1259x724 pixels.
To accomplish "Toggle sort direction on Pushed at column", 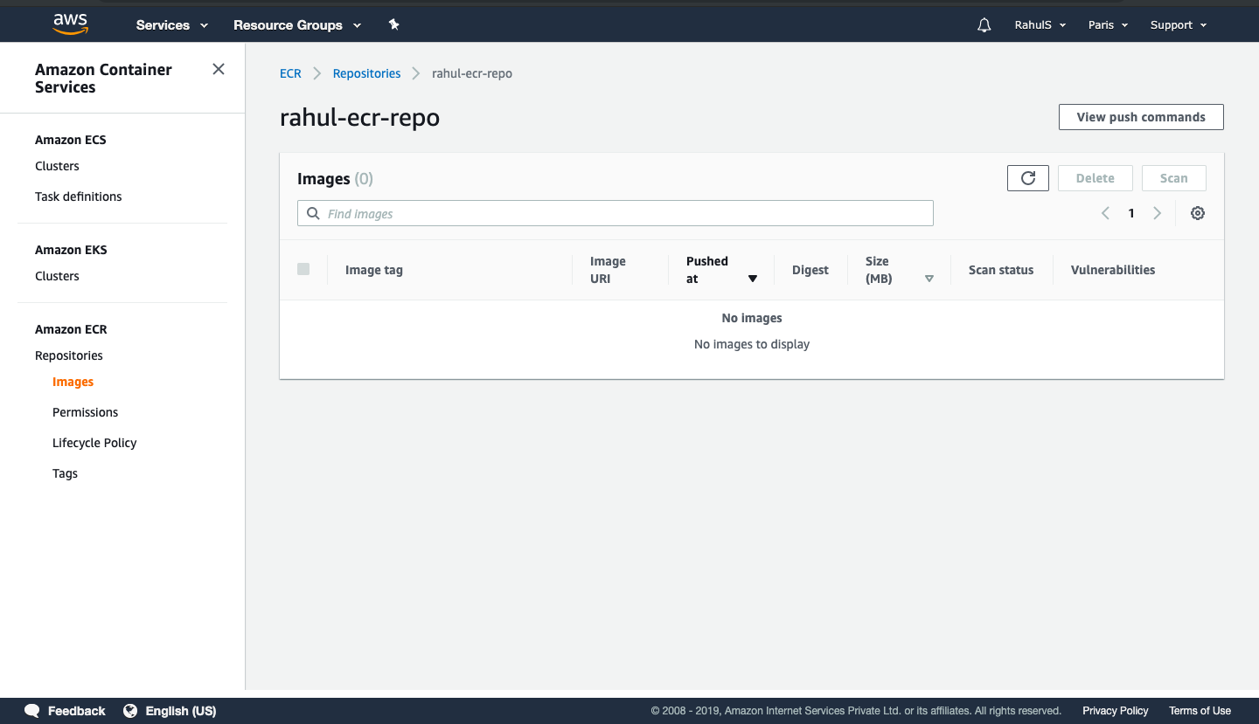I will (x=753, y=278).
